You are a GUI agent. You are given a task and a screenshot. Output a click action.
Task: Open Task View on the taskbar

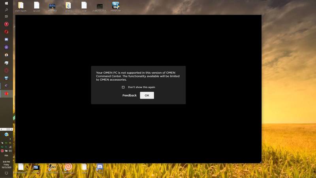(6, 16)
